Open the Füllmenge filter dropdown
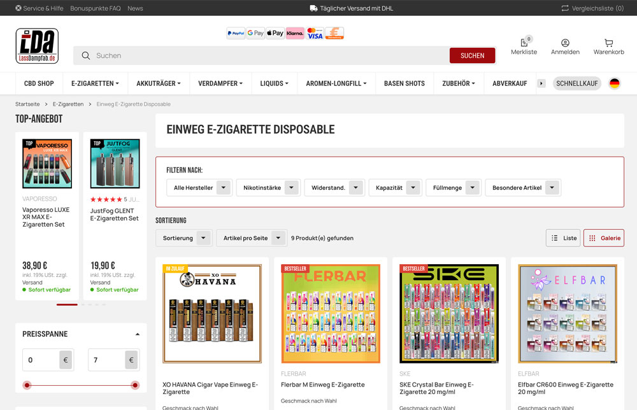The width and height of the screenshot is (637, 410). tap(454, 188)
